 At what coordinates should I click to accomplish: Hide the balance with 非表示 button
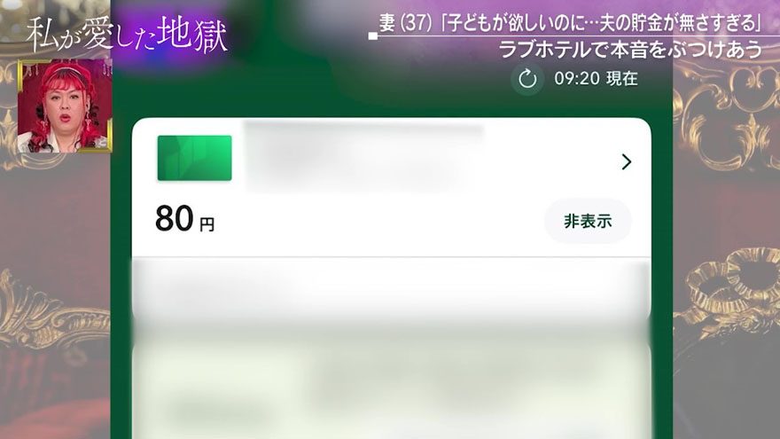pos(588,221)
